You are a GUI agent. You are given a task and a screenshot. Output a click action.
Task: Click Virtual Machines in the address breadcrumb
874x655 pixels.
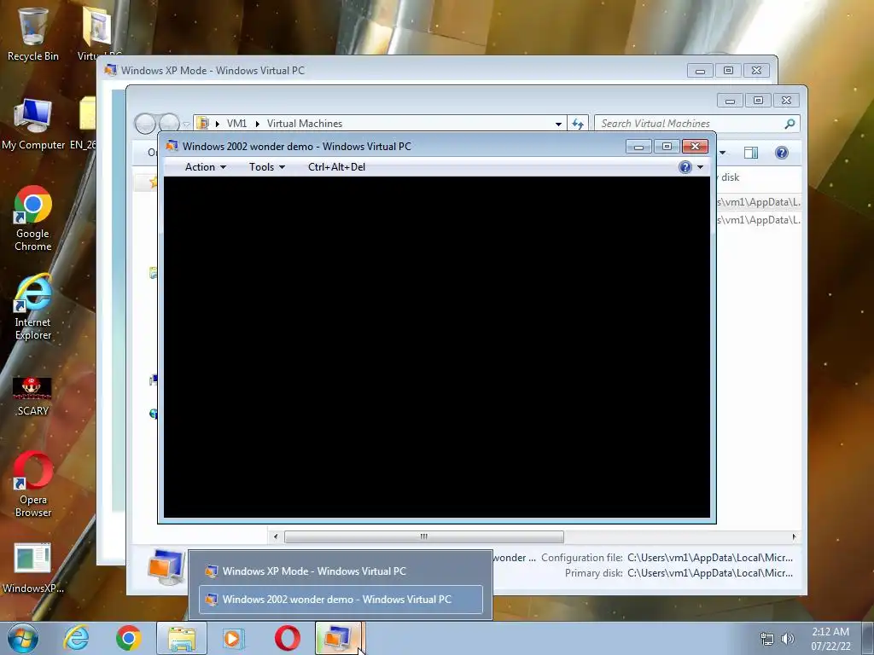[305, 124]
